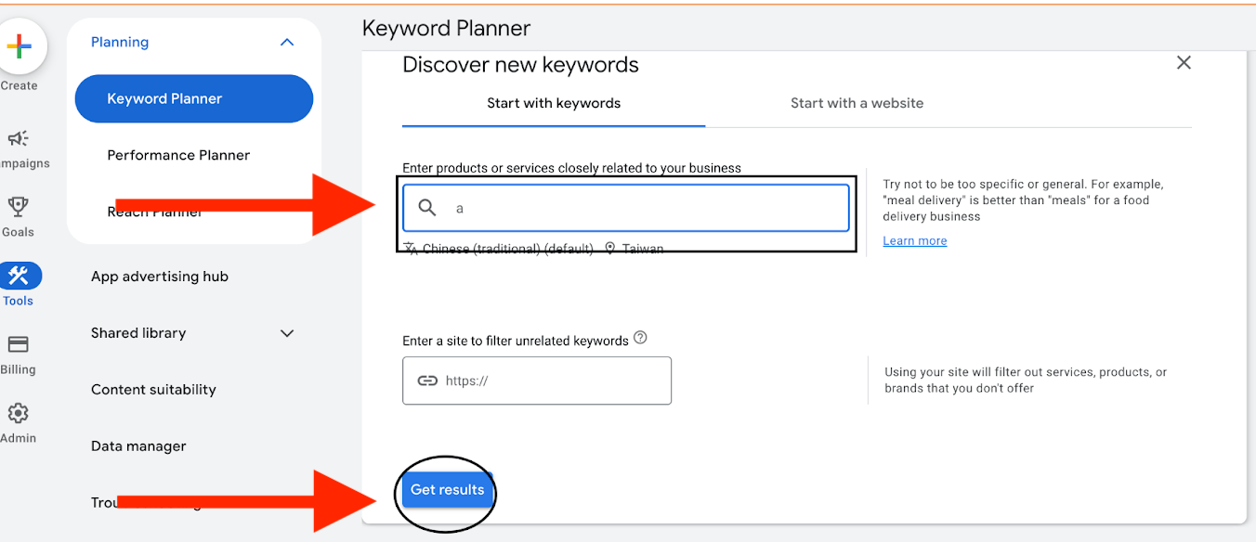
Task: Switch to Start with a website tab
Action: pos(857,103)
